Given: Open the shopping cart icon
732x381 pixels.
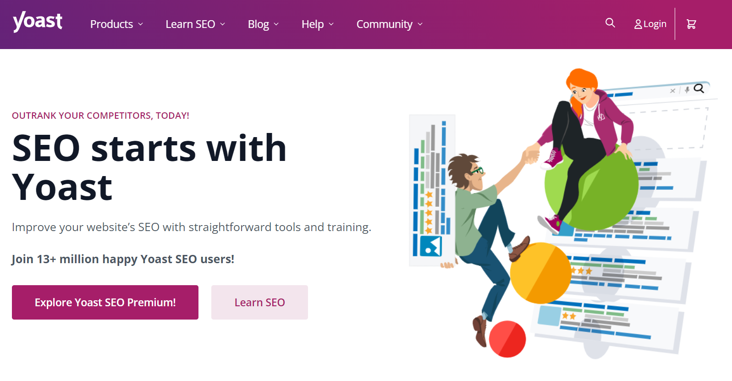Looking at the screenshot, I should [691, 24].
